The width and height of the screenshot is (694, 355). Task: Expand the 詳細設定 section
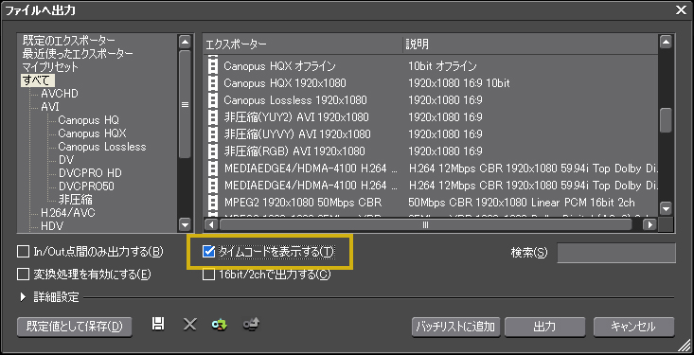pyautogui.click(x=24, y=297)
